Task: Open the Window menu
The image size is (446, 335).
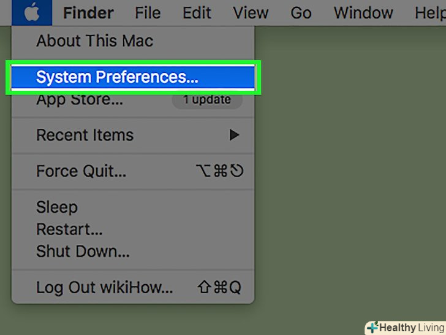Action: point(362,13)
